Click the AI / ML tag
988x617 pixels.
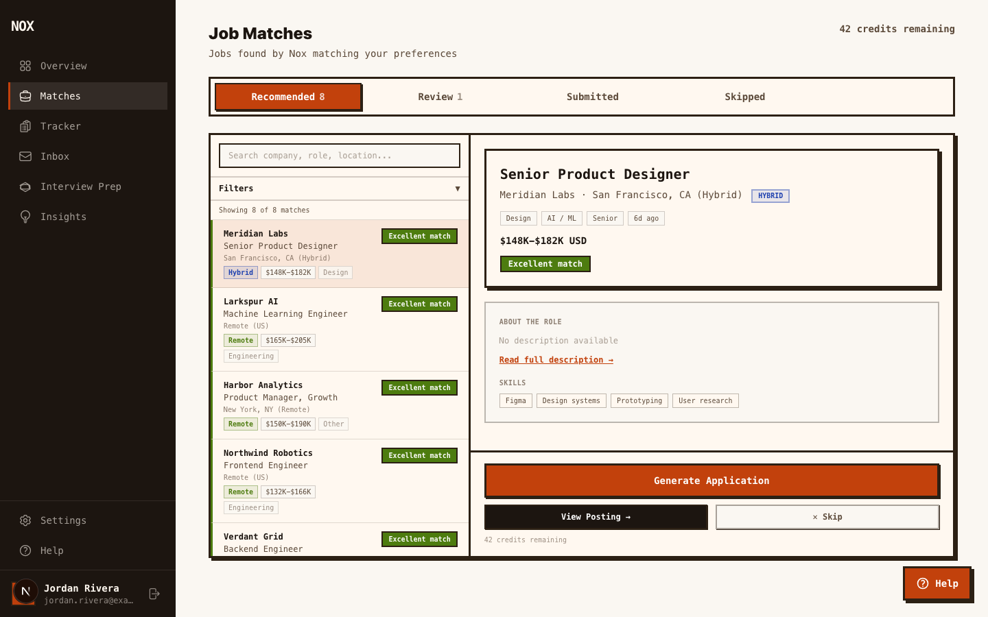562,219
